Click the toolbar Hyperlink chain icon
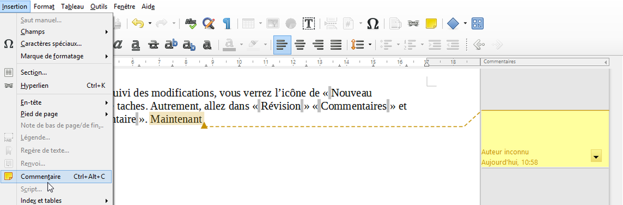 pyautogui.click(x=413, y=23)
